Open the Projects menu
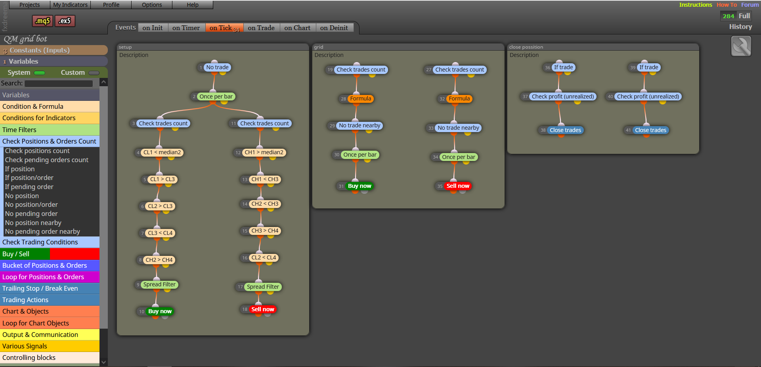 30,5
